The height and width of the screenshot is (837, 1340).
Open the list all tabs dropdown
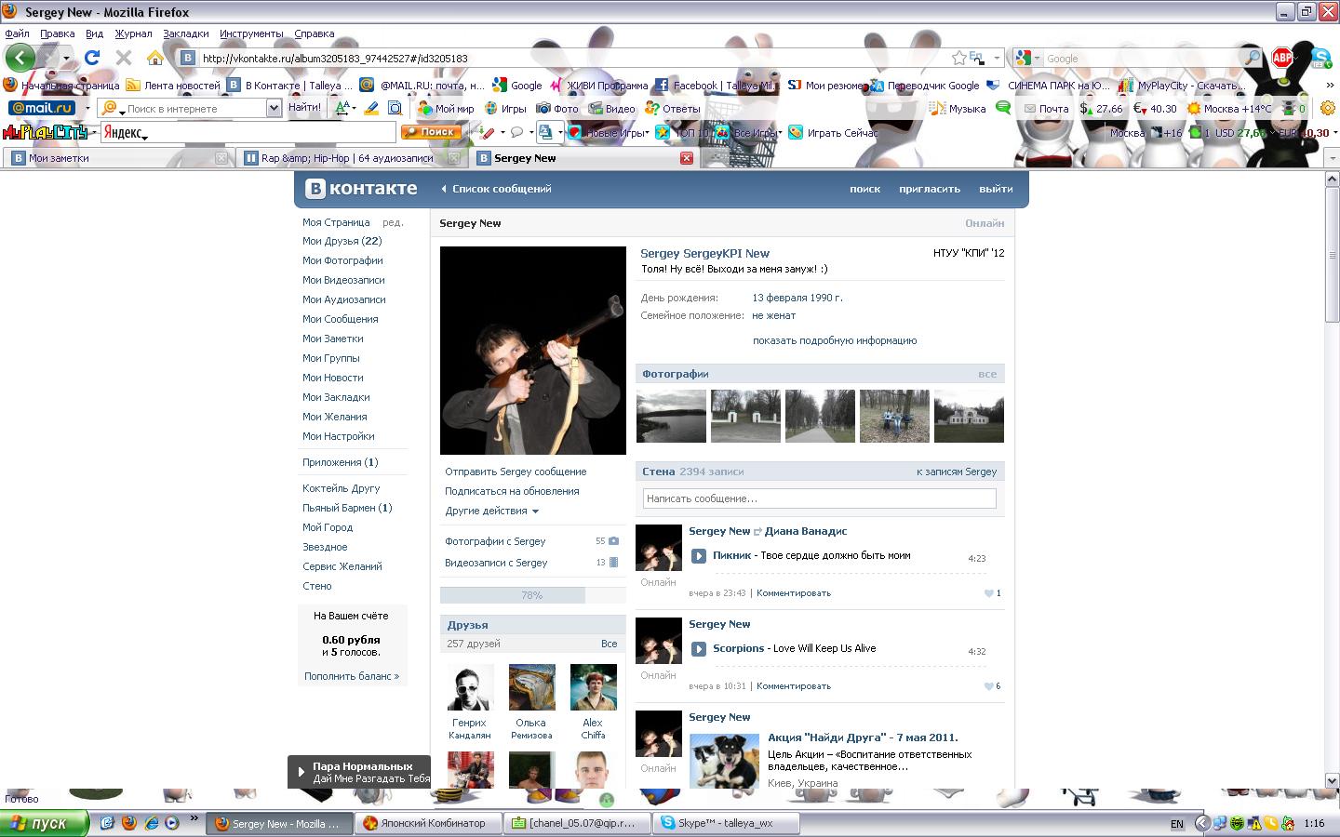(x=1331, y=158)
